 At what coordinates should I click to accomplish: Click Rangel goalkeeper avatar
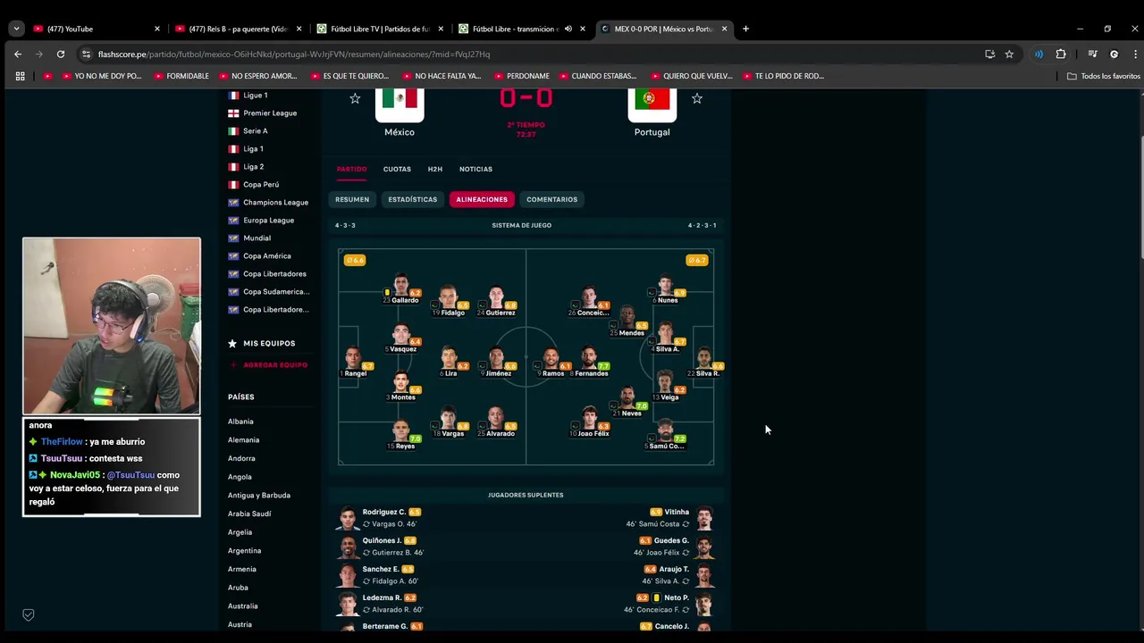coord(354,358)
